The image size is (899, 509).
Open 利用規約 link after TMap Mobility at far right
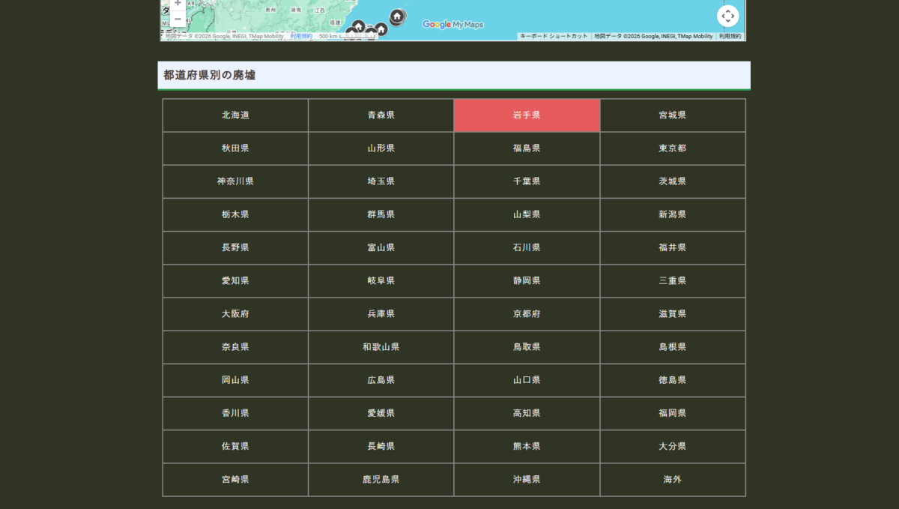pyautogui.click(x=730, y=36)
